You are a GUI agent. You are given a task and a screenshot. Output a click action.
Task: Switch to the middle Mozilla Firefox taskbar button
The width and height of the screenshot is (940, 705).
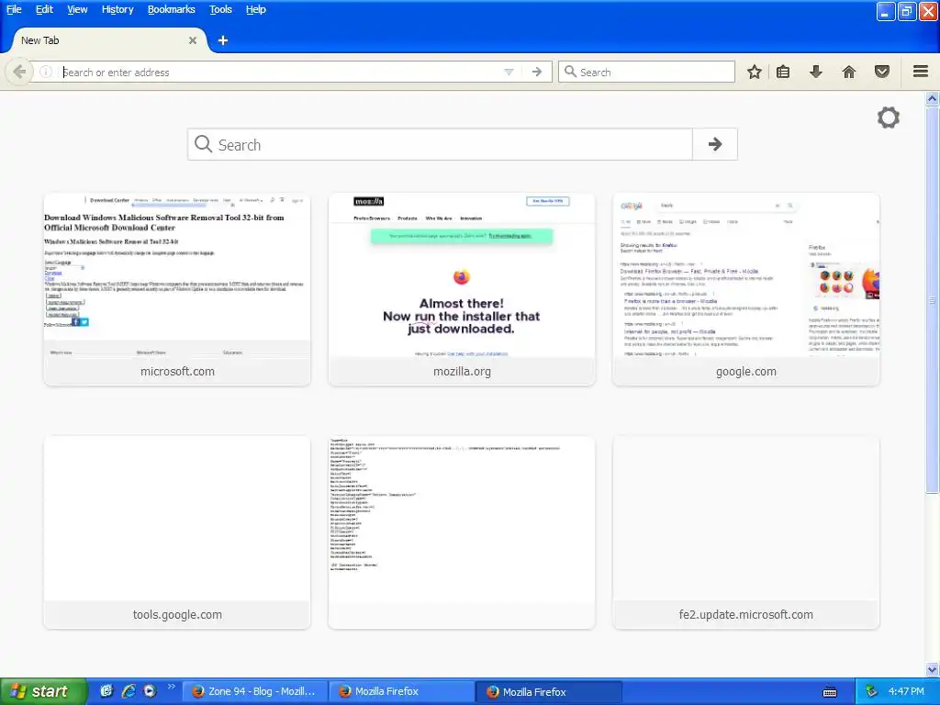[403, 692]
